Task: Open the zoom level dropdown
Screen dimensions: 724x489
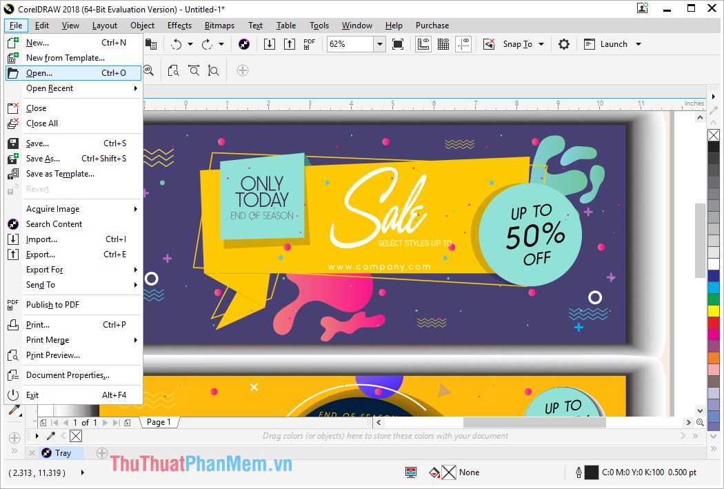Action: click(379, 44)
